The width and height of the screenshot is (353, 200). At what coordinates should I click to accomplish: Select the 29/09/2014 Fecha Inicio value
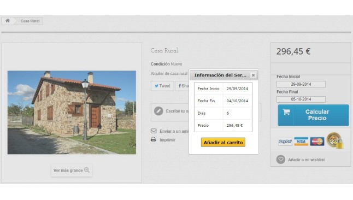click(x=237, y=89)
